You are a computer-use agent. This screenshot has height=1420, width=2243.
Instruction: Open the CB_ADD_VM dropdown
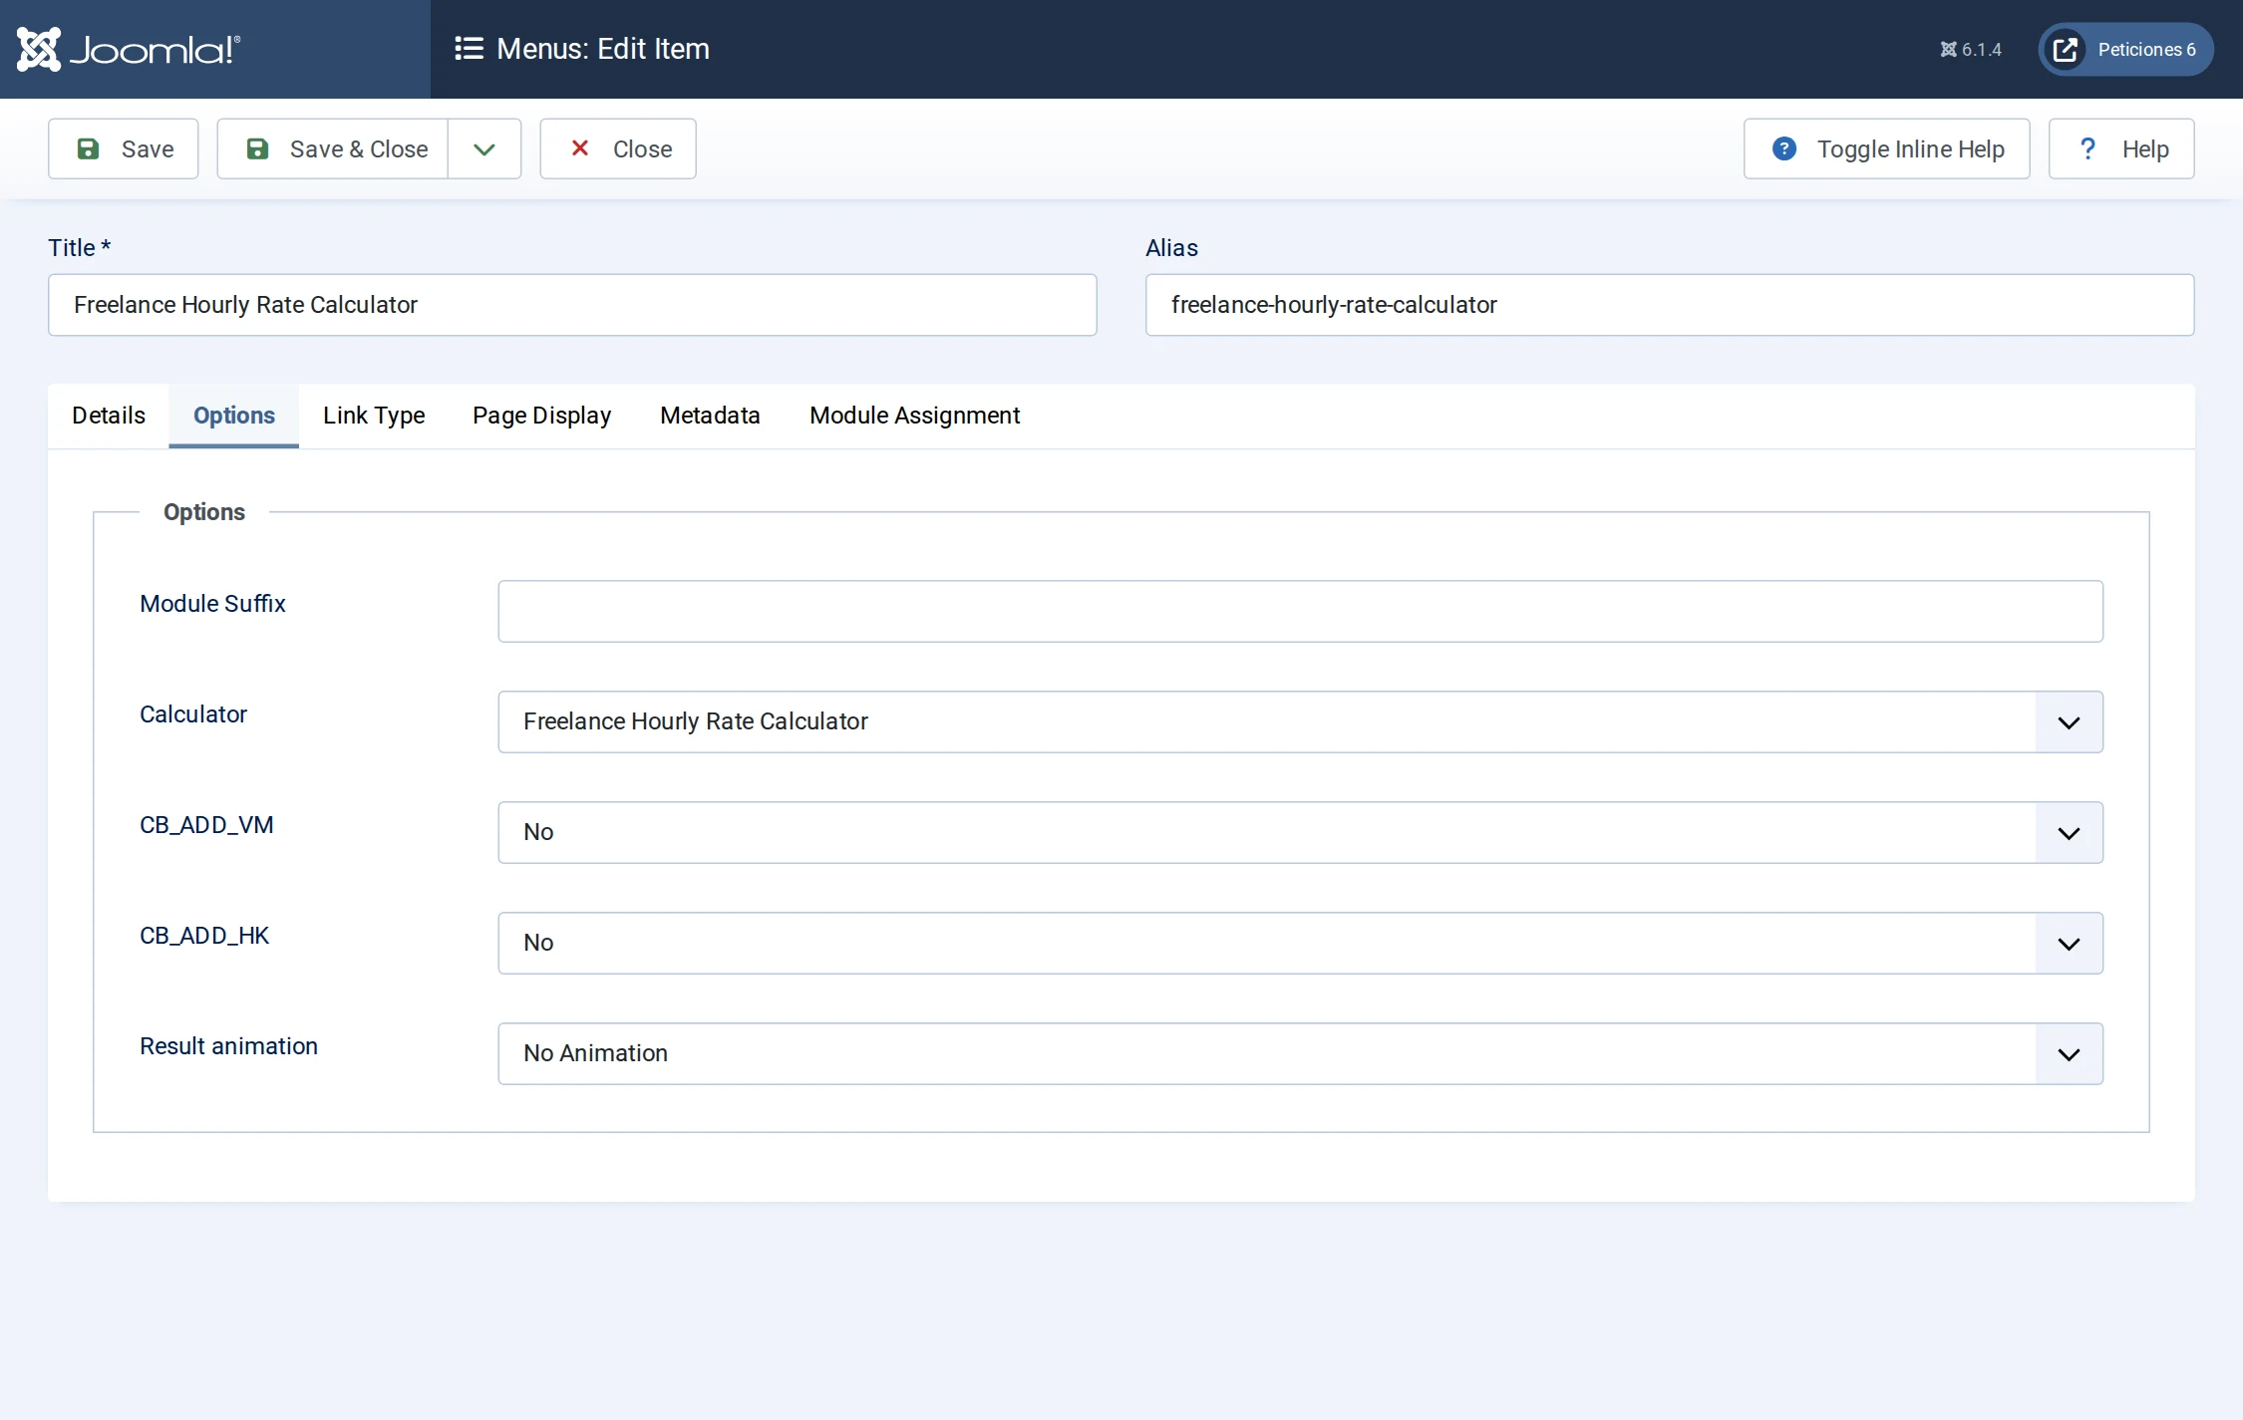pyautogui.click(x=1300, y=832)
